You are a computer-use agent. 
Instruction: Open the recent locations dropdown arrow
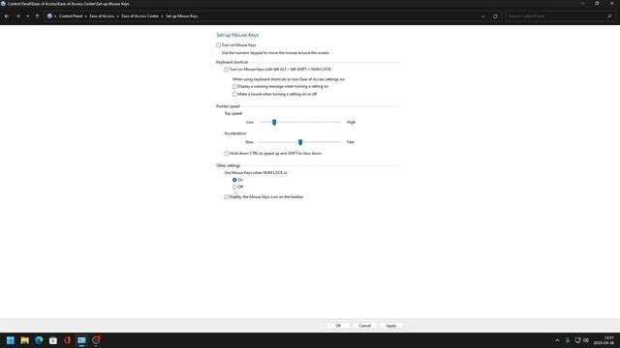point(28,16)
